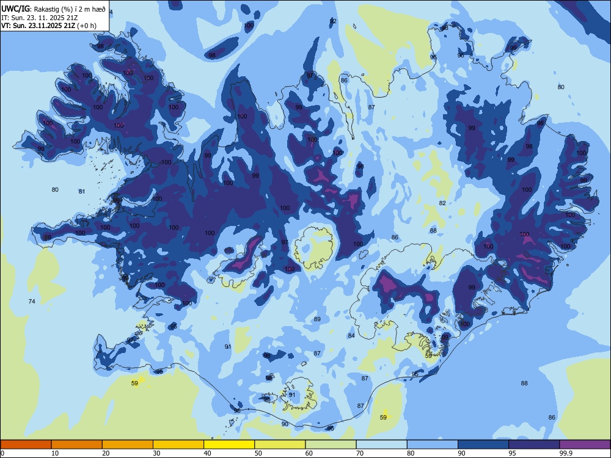Click the legend tick label '50'
Image resolution: width=611 pixels, height=458 pixels.
coord(258,453)
